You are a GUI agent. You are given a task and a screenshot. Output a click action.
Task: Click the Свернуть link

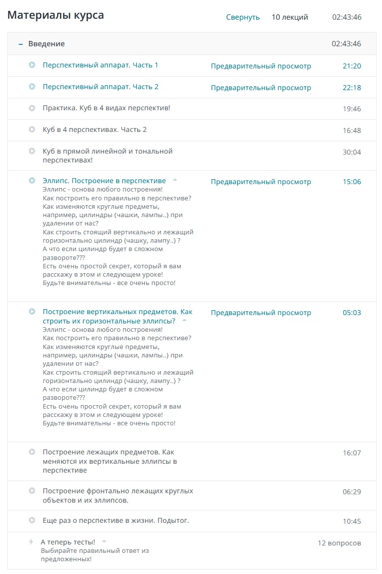[x=243, y=17]
